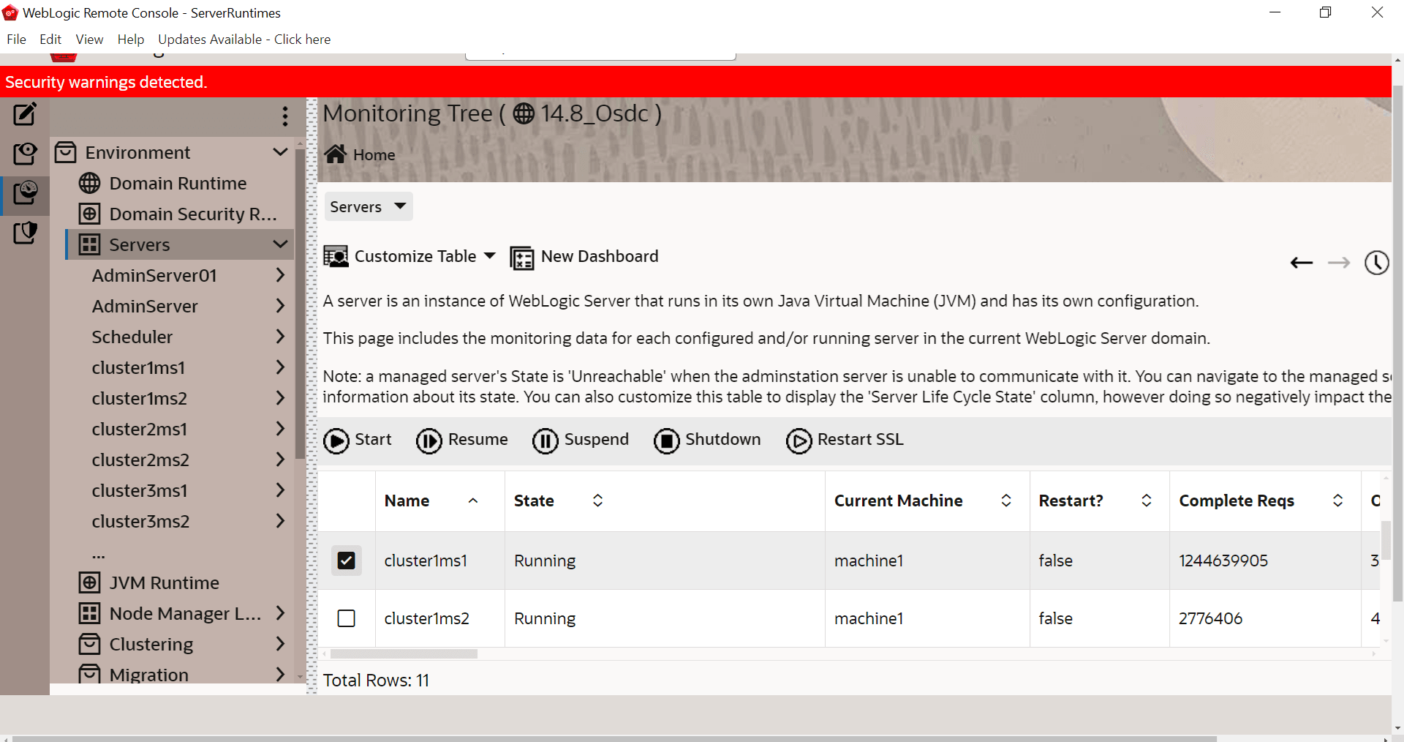Expand the Clustering node chevron

point(279,643)
